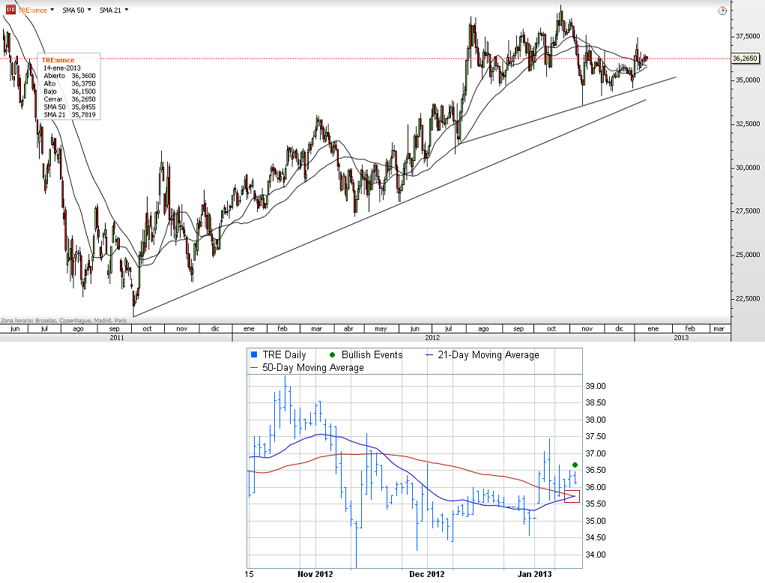The image size is (765, 583).
Task: Click the SMA 21 value 35,7819 in tooltip
Action: point(83,115)
